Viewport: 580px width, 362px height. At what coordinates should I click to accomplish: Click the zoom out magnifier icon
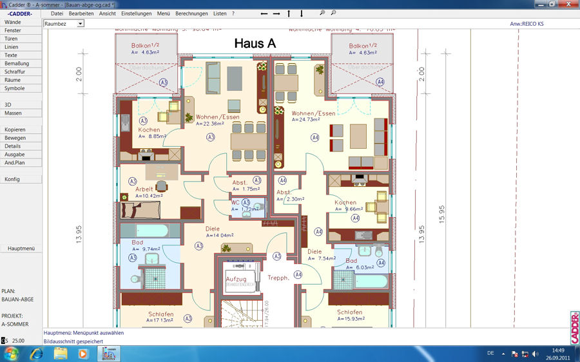[333, 13]
